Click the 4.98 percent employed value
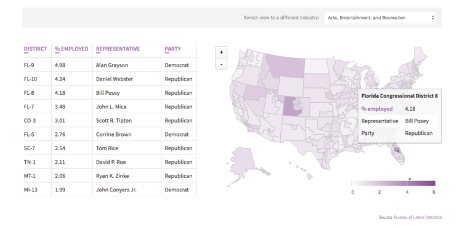 60,65
